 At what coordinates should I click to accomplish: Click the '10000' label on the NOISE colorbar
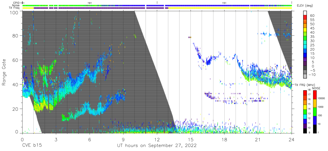[321, 98]
